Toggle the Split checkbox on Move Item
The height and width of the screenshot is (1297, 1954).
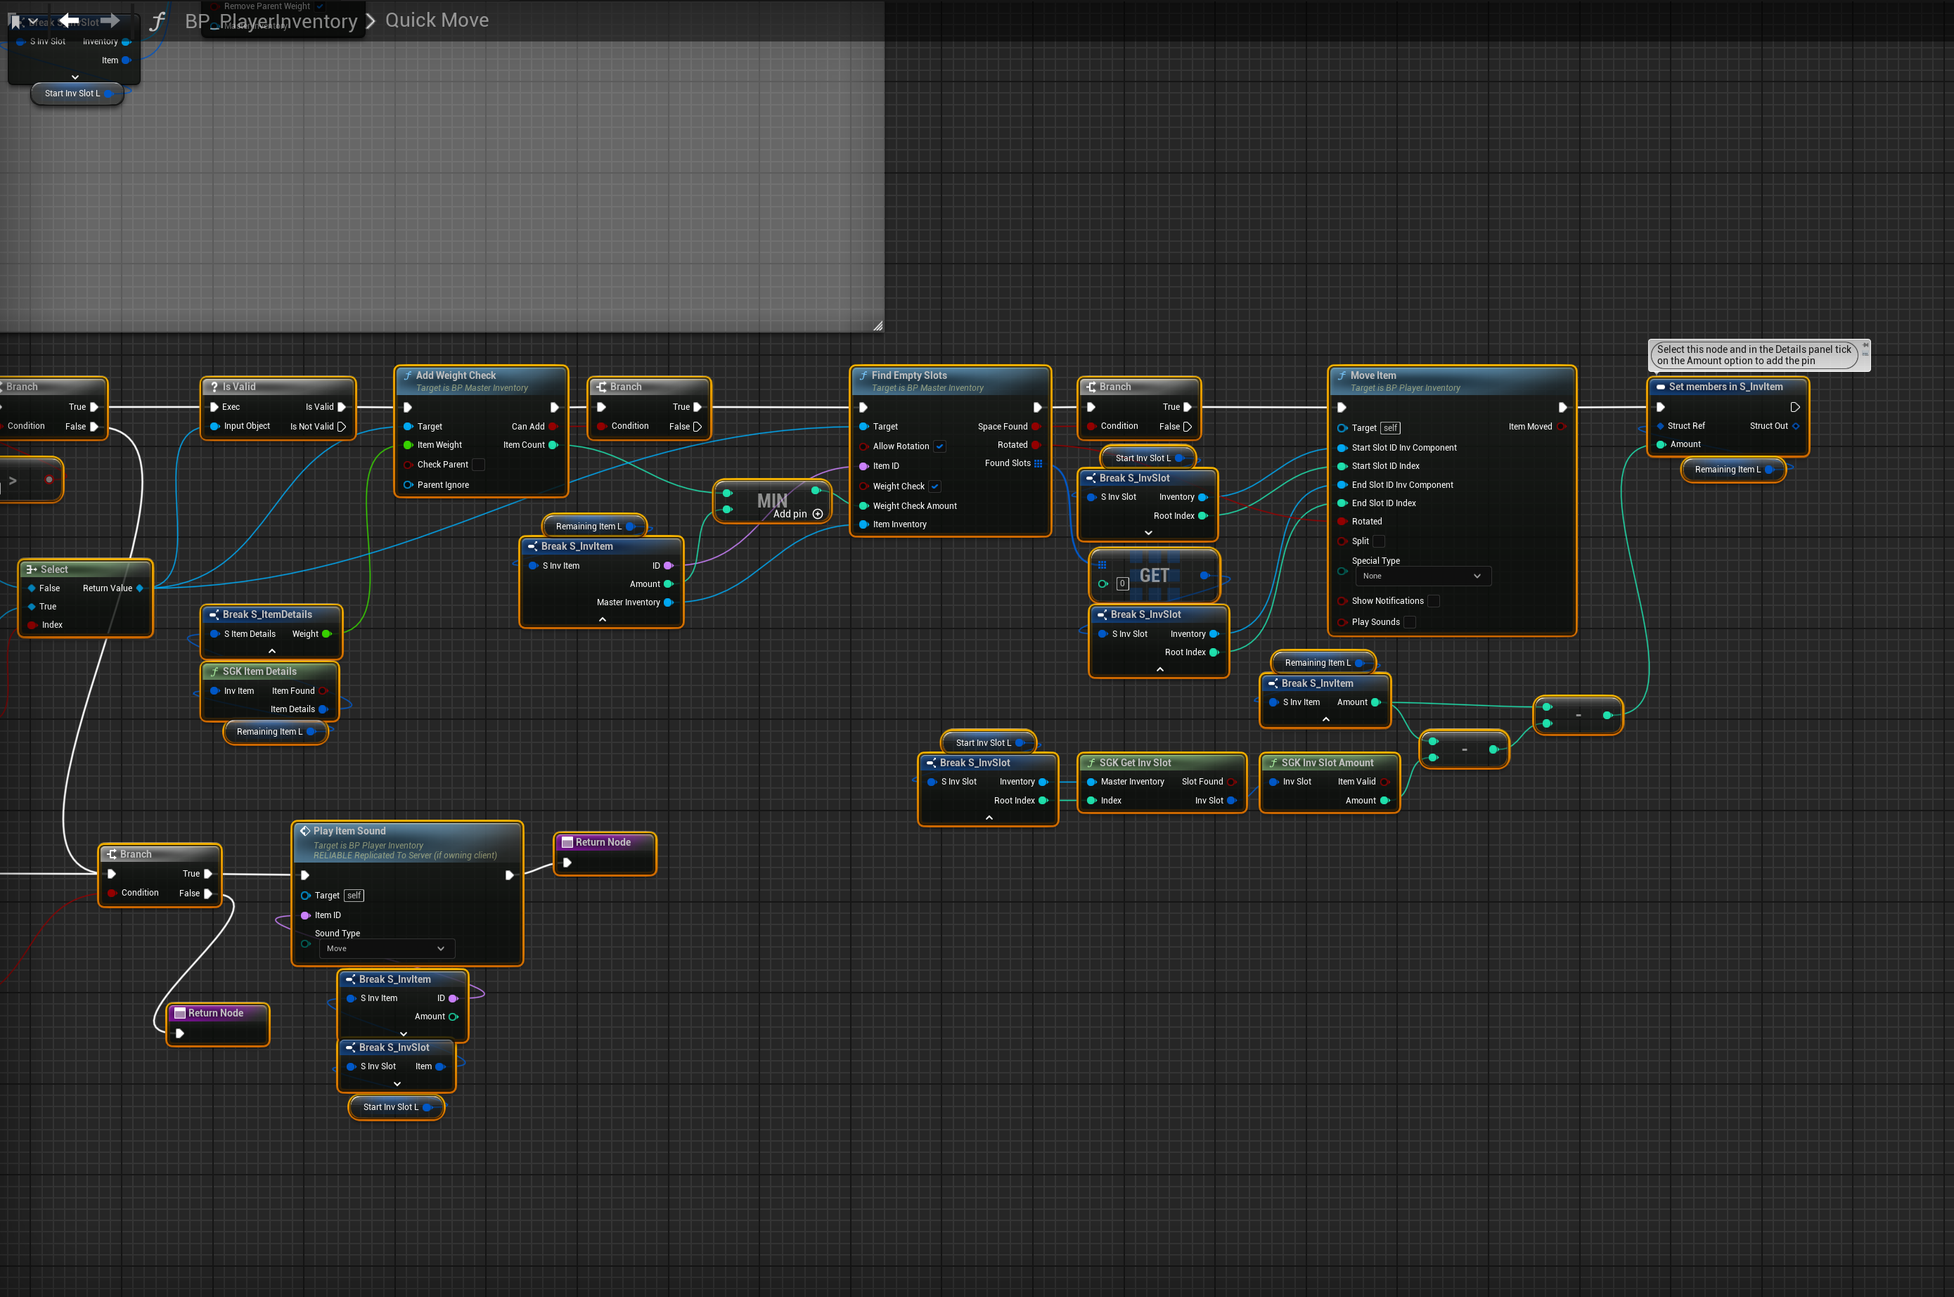(x=1378, y=541)
